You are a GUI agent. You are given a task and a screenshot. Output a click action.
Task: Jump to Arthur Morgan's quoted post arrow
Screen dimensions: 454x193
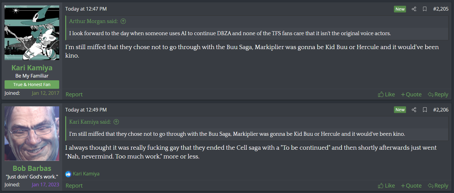[x=123, y=21]
